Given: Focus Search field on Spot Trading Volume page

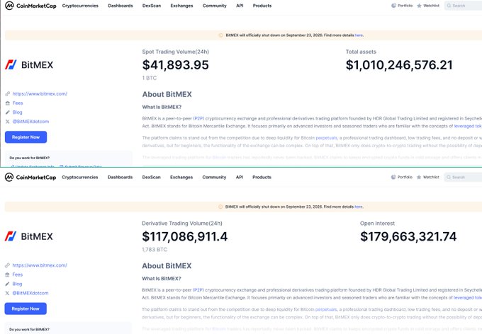Looking at the screenshot, I should tap(464, 6).
